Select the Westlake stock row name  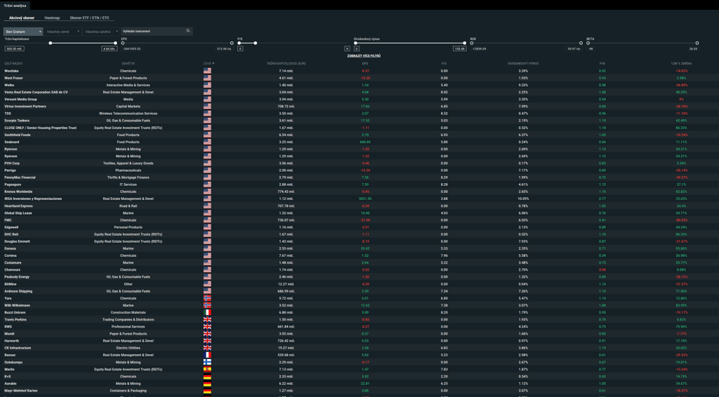tap(11, 71)
